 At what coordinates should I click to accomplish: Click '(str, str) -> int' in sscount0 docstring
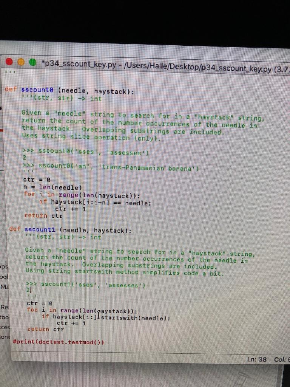62,98
